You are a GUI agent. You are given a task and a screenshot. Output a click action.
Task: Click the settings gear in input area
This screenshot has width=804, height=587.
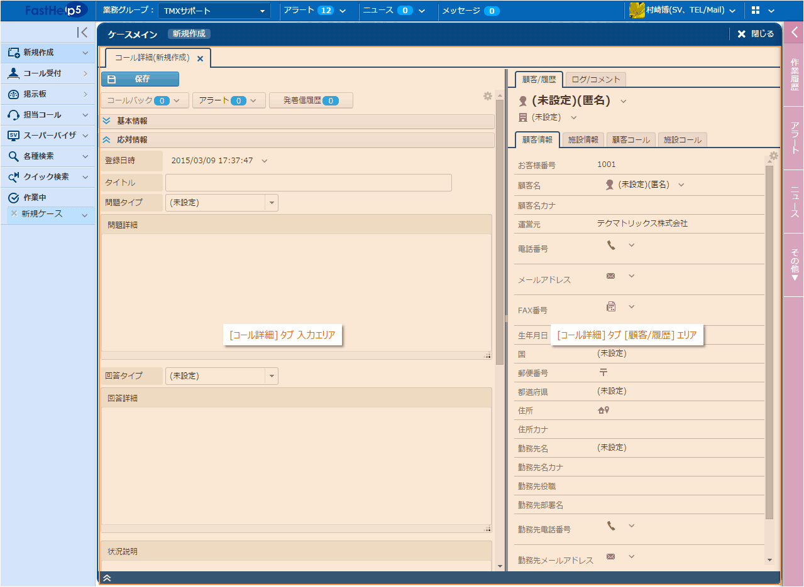487,96
